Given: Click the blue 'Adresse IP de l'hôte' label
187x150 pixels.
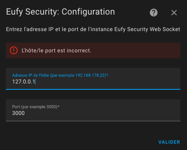Looking at the screenshot, I should 60,75.
